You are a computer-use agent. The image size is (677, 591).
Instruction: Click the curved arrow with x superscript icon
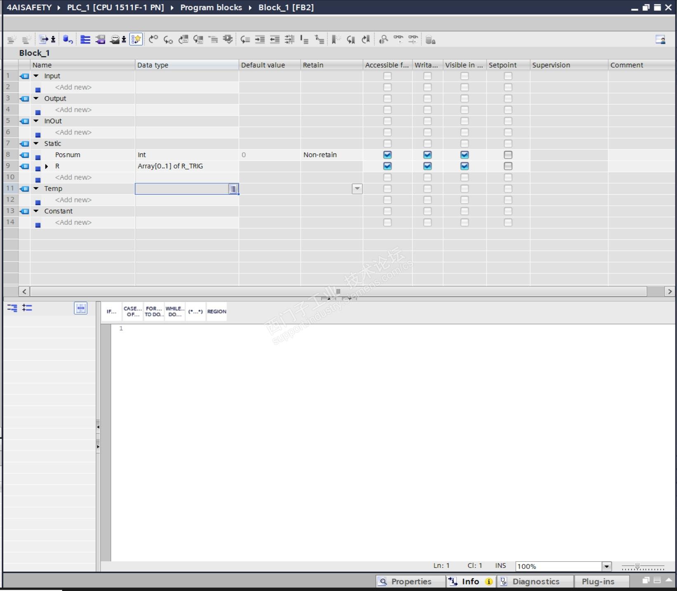(x=153, y=40)
